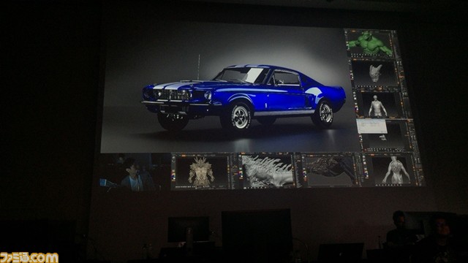
Task: Select the small sculpt thumbnail below the dialog
Action: click(382, 138)
